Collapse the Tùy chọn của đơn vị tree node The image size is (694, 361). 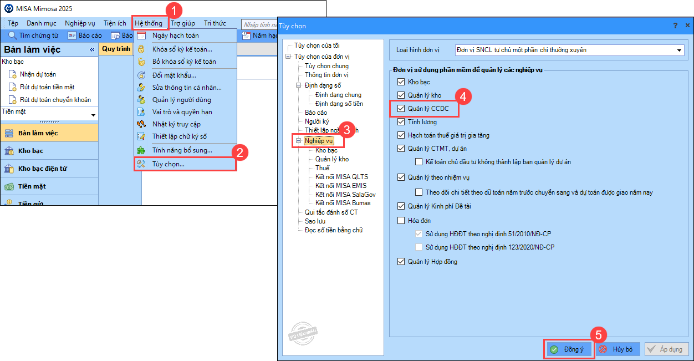[x=288, y=57]
